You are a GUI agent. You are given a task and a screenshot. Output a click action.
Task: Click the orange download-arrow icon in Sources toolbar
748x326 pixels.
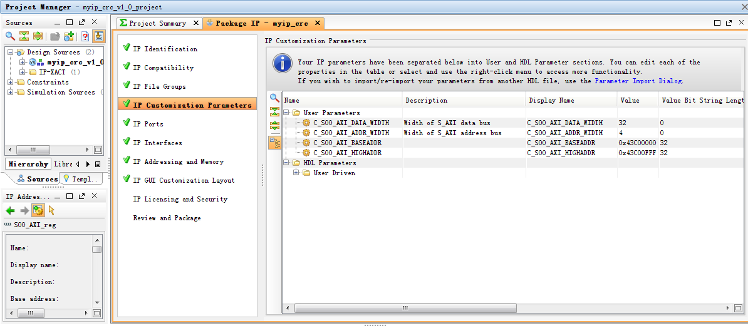click(99, 36)
